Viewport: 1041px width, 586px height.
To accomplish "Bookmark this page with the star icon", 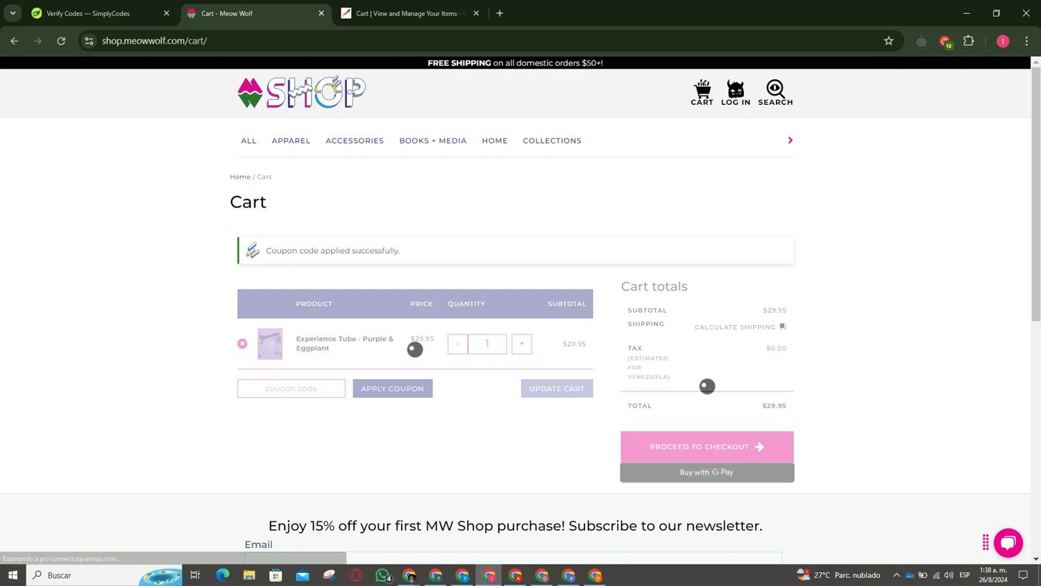I will point(888,41).
